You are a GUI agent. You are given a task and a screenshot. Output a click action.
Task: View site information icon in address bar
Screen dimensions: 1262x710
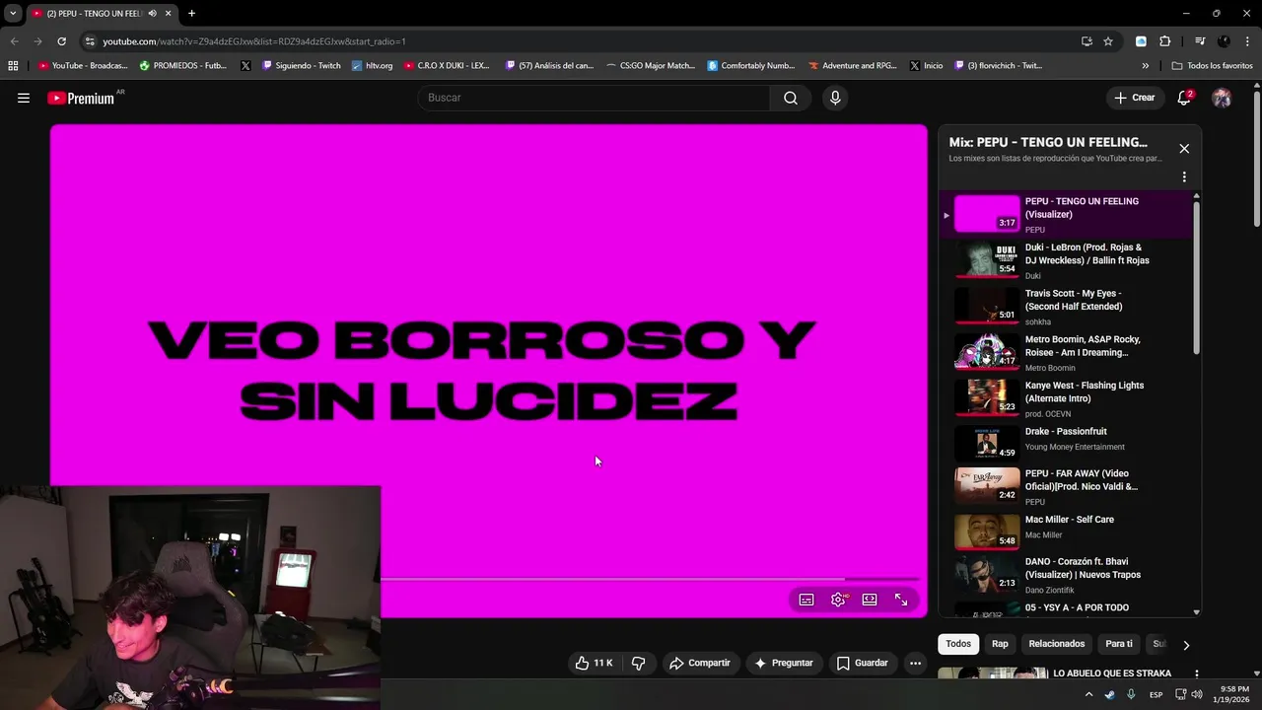click(90, 41)
